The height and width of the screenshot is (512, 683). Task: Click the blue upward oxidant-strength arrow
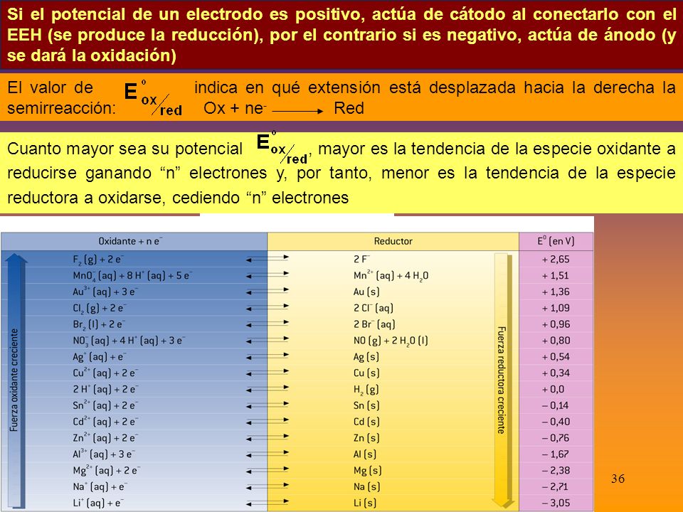(16, 382)
